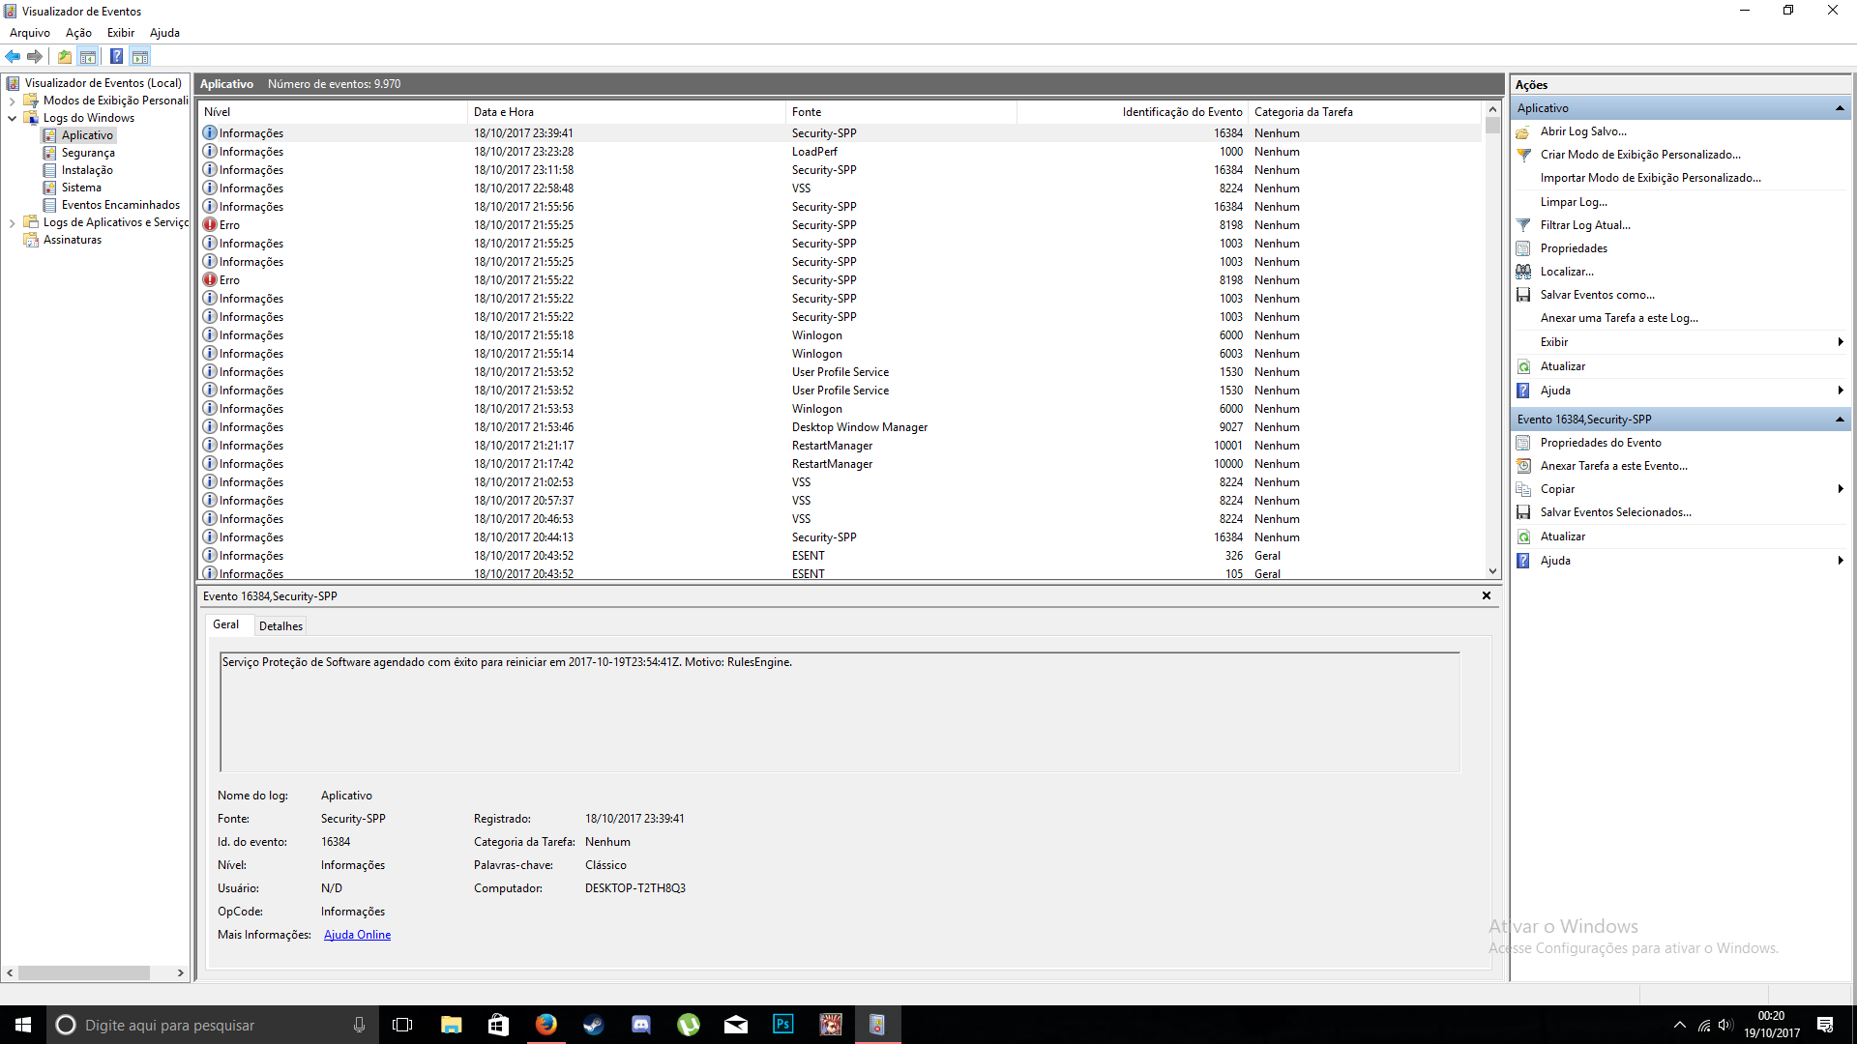
Task: Open Photoshop from the taskbar
Action: tap(783, 1025)
